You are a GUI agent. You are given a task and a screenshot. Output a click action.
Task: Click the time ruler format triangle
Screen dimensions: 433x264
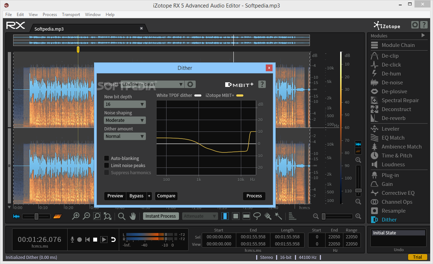[x=9, y=207]
